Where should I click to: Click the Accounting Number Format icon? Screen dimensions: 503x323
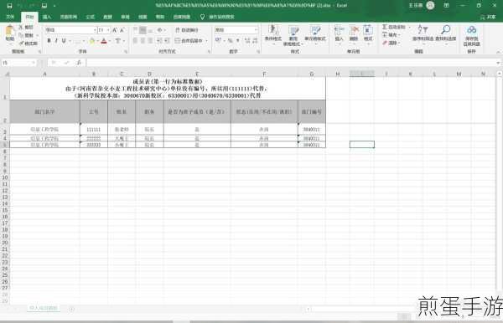click(x=218, y=40)
